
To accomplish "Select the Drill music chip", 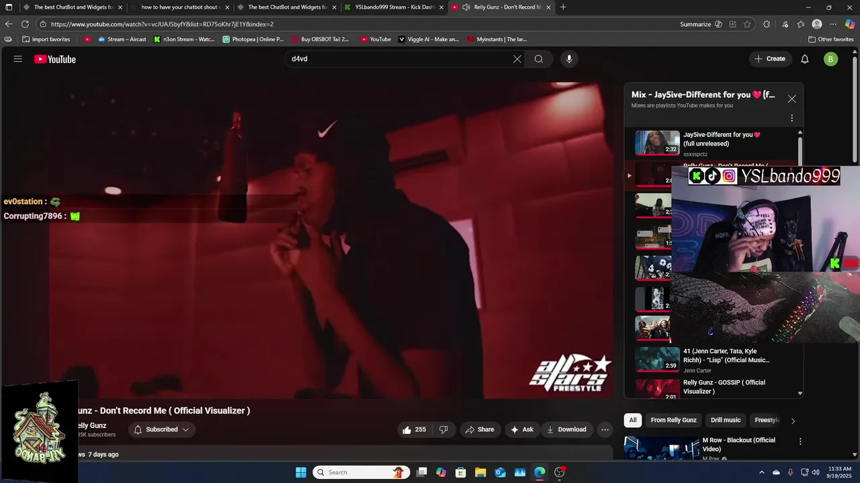I will click(726, 420).
